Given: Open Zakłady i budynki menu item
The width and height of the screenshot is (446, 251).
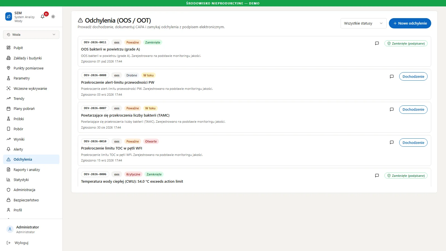Looking at the screenshot, I should pos(31,58).
